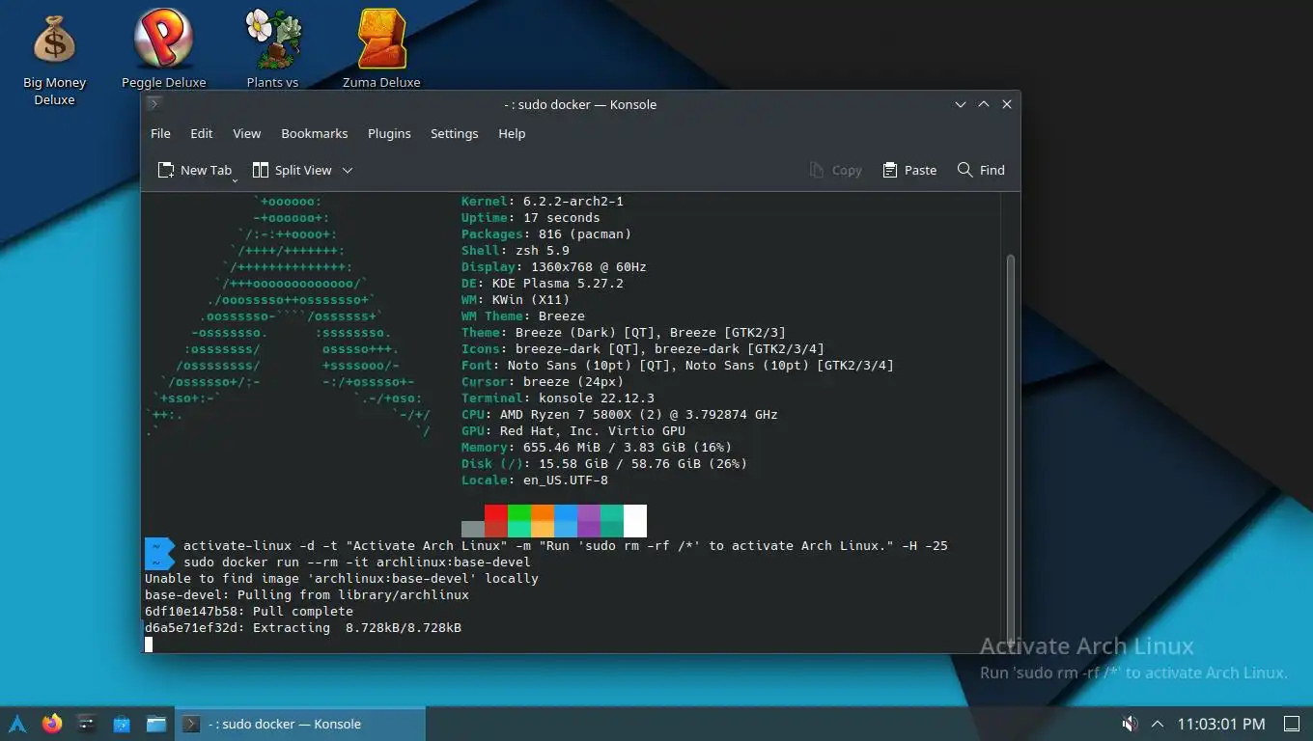This screenshot has height=741, width=1313.
Task: Click the 'Shell: zsh 5.9' line
Action: pos(516,251)
